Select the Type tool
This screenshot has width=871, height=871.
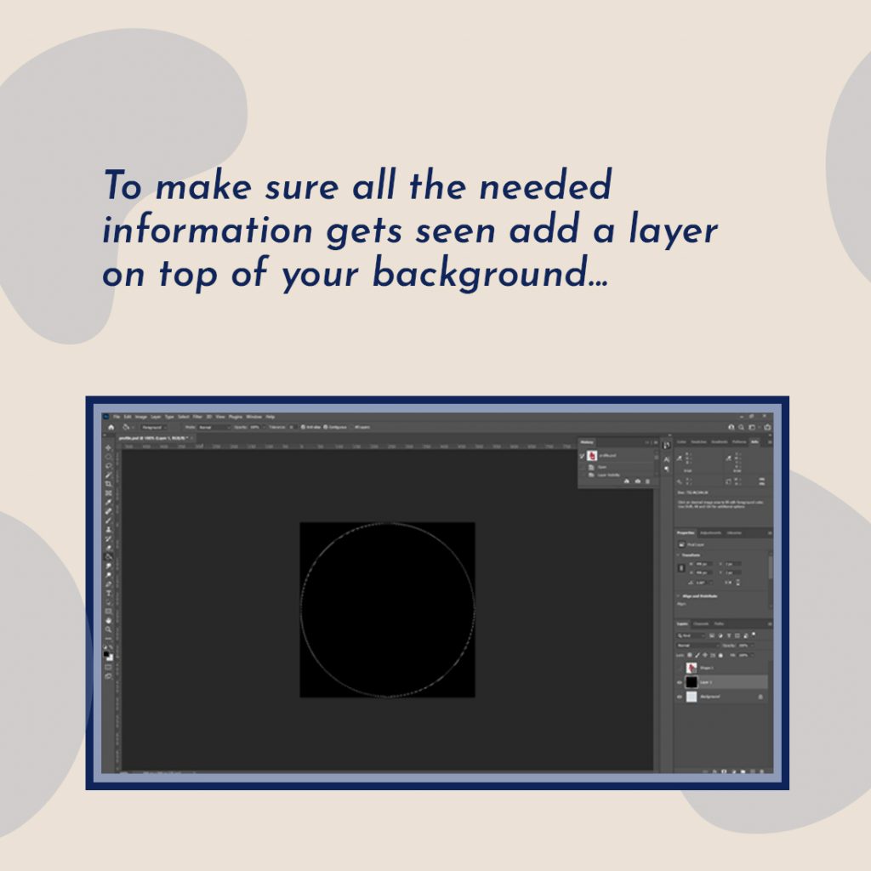[108, 593]
